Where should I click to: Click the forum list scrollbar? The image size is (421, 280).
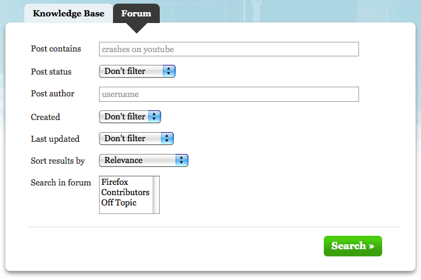point(156,195)
